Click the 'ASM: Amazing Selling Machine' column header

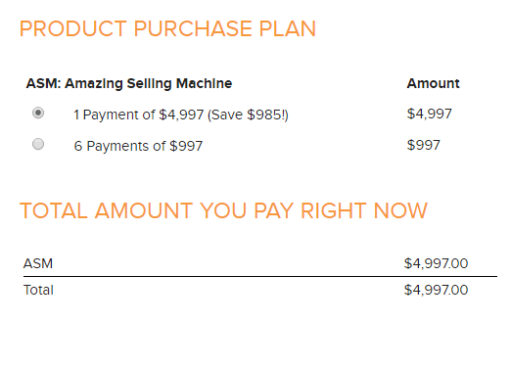point(129,83)
